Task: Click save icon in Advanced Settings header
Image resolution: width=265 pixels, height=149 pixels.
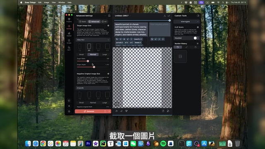Action: (109, 16)
